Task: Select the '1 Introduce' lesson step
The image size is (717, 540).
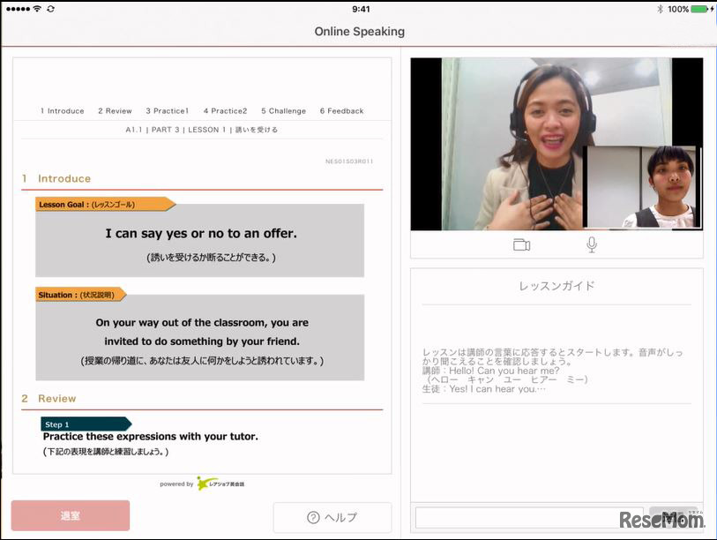Action: pyautogui.click(x=61, y=110)
